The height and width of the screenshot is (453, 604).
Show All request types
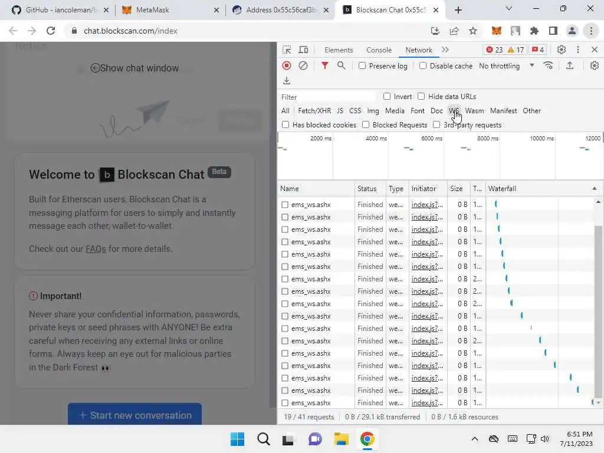click(285, 110)
